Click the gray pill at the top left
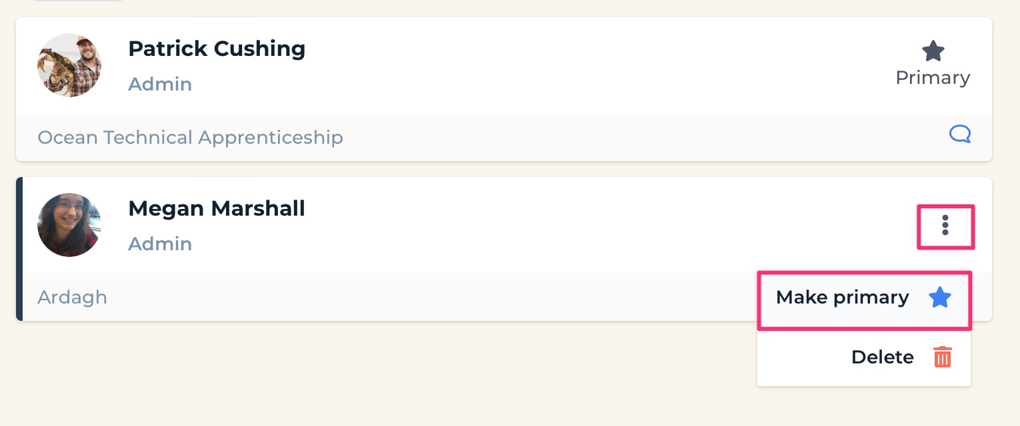This screenshot has height=426, width=1020. coord(79,0)
